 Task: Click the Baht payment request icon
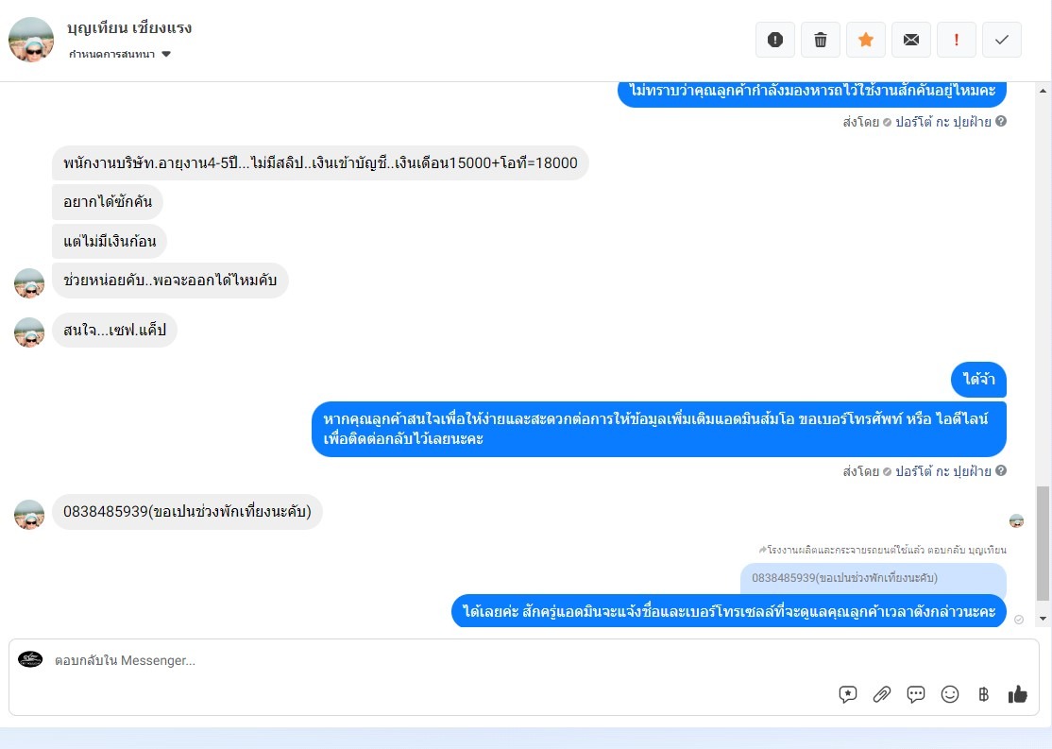984,694
